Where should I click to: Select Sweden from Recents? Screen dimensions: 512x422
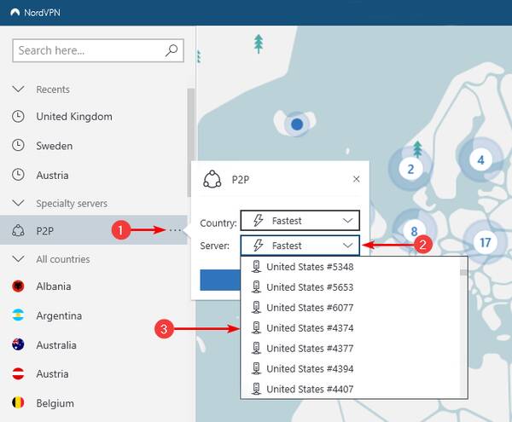(55, 146)
